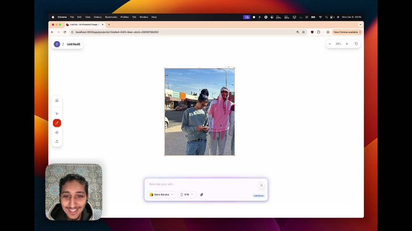Select the Lomira AI-Powered Image tab
The image size is (412, 231).
point(85,25)
